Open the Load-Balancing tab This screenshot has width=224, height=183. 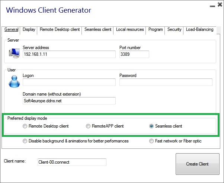pos(200,29)
